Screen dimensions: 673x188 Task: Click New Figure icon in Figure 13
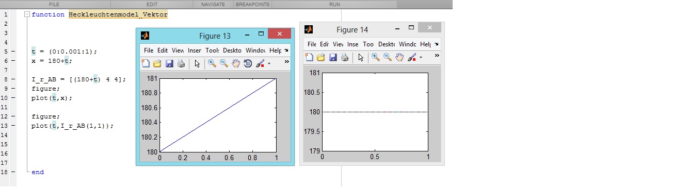[146, 64]
